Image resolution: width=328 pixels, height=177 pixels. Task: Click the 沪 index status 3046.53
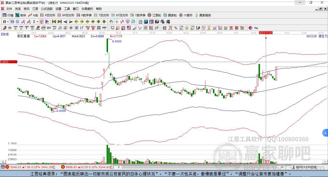[x=30, y=167]
